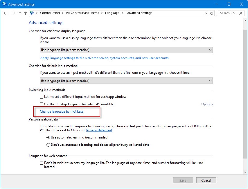Screen dimensions: 248x189
Task: Select Don't use automatic learning option
Action: pos(48,145)
